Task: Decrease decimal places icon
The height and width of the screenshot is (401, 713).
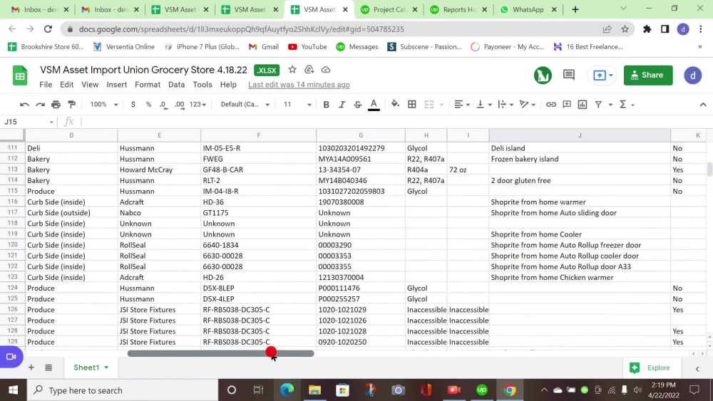Action: tap(163, 105)
